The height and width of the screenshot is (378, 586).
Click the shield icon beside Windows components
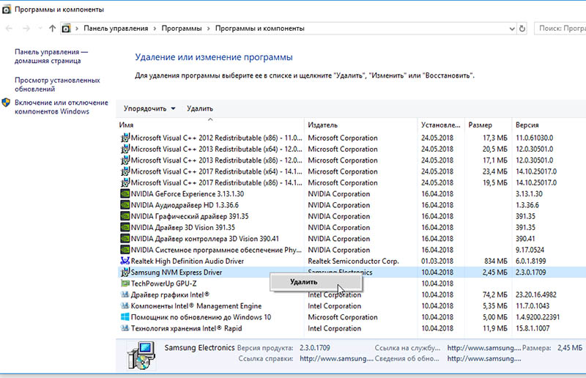point(6,103)
